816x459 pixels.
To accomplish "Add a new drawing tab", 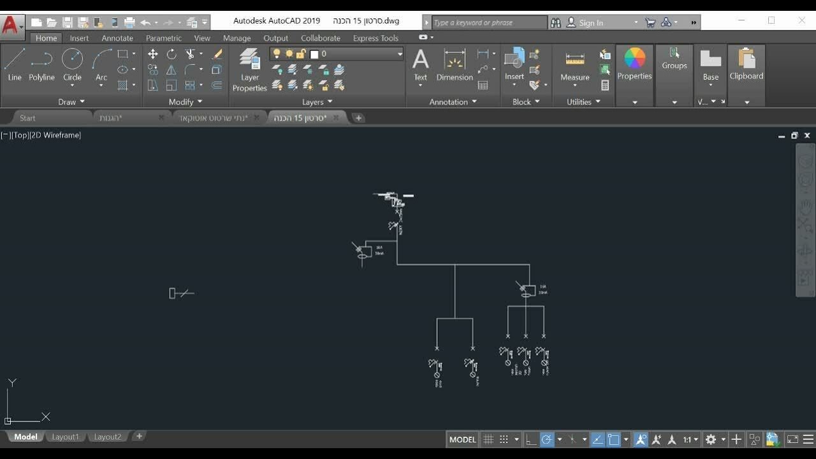I will pyautogui.click(x=358, y=118).
